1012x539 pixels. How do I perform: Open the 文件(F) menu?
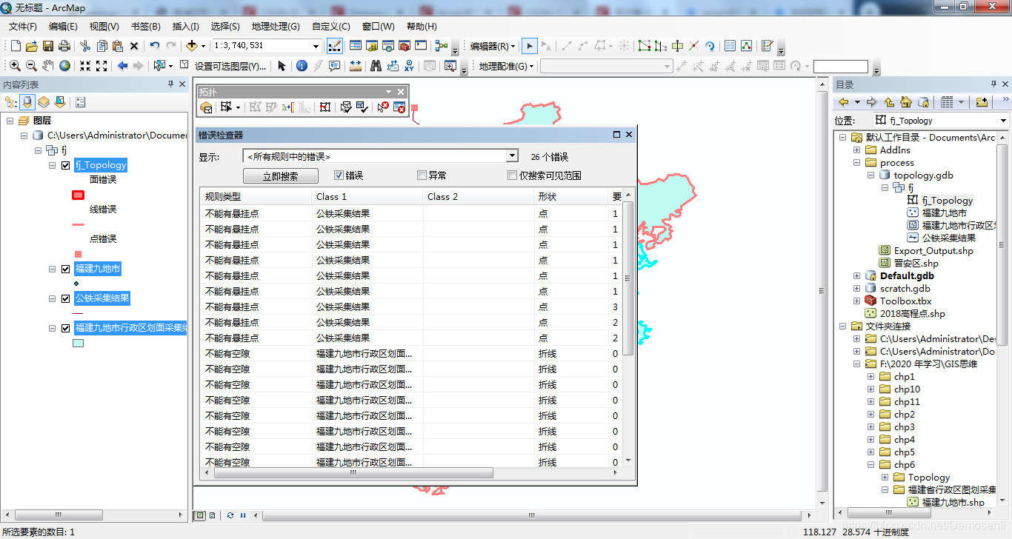point(23,26)
